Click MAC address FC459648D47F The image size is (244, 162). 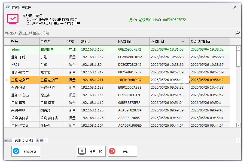133,95
